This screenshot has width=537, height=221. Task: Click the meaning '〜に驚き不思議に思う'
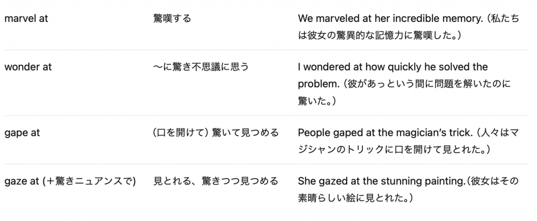pos(201,67)
